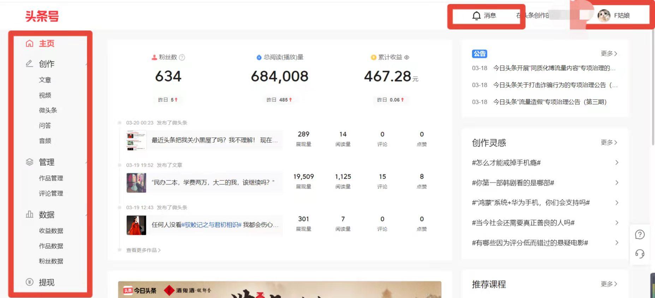Click the 粉丝数 person icon
The height and width of the screenshot is (298, 655).
click(x=154, y=57)
